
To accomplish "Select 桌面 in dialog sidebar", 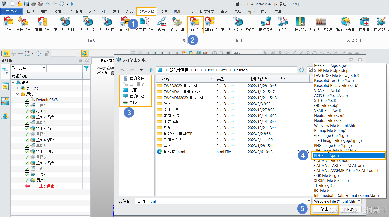I will 133,90.
